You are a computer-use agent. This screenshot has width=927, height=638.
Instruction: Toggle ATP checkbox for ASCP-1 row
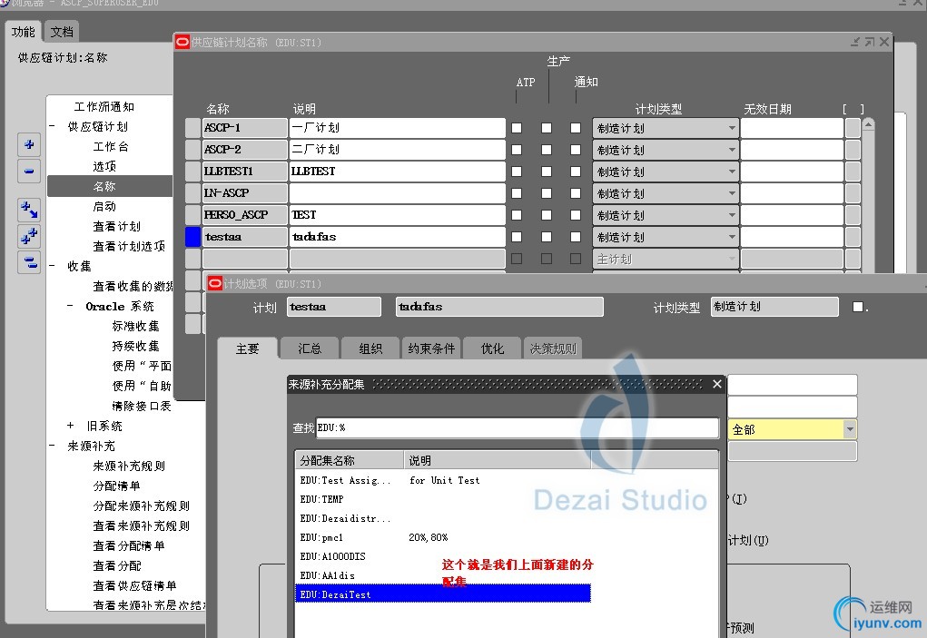pos(517,128)
